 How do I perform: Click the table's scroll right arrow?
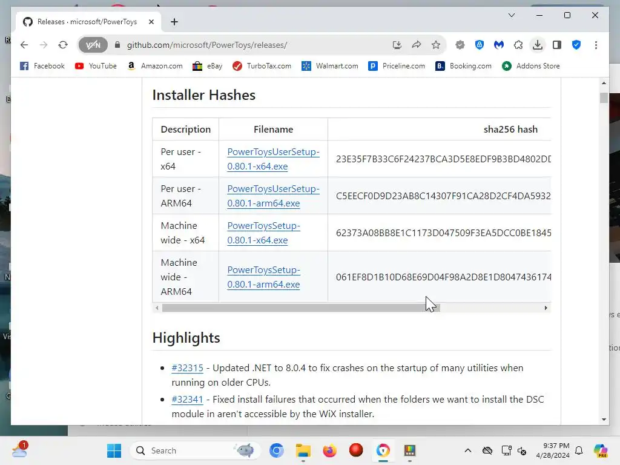(x=546, y=308)
